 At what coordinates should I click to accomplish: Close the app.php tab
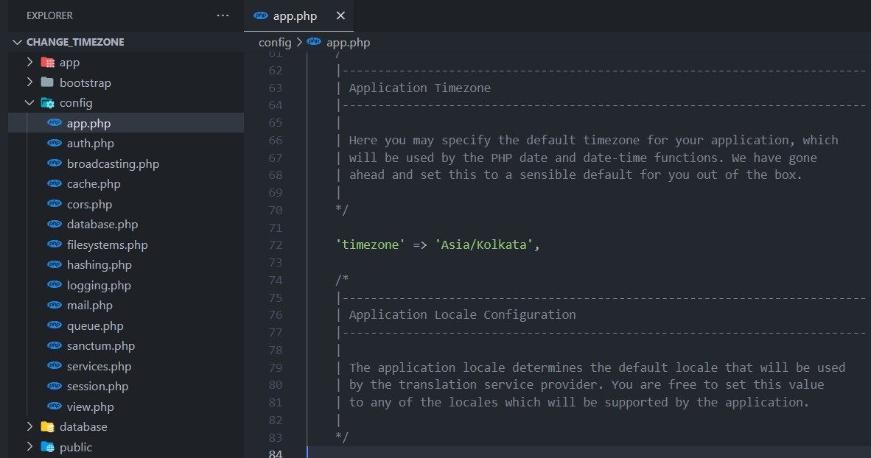[340, 15]
